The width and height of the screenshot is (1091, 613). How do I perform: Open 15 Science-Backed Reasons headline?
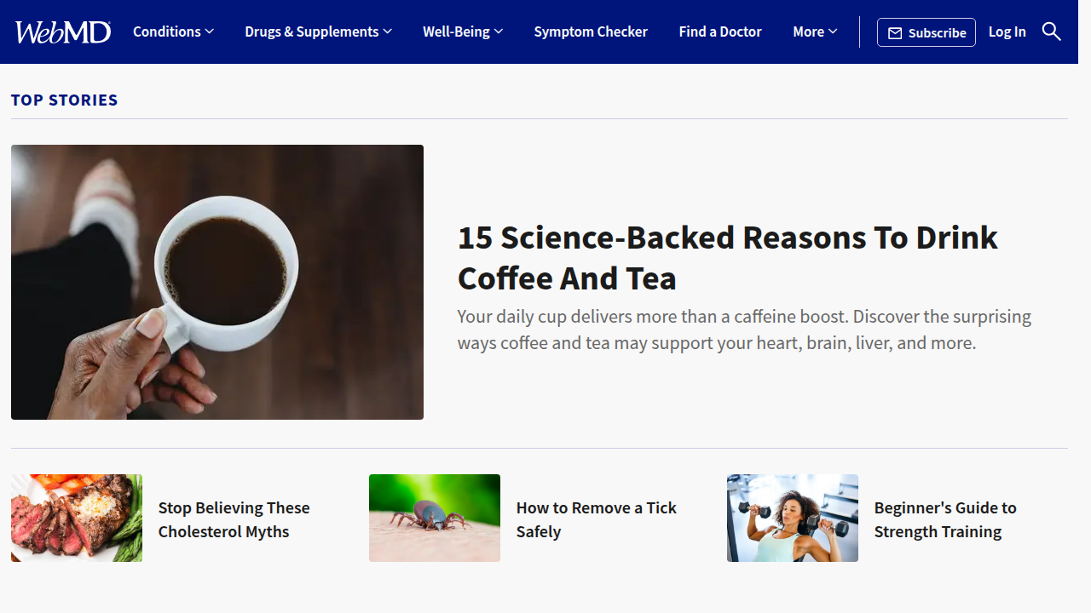pos(727,258)
